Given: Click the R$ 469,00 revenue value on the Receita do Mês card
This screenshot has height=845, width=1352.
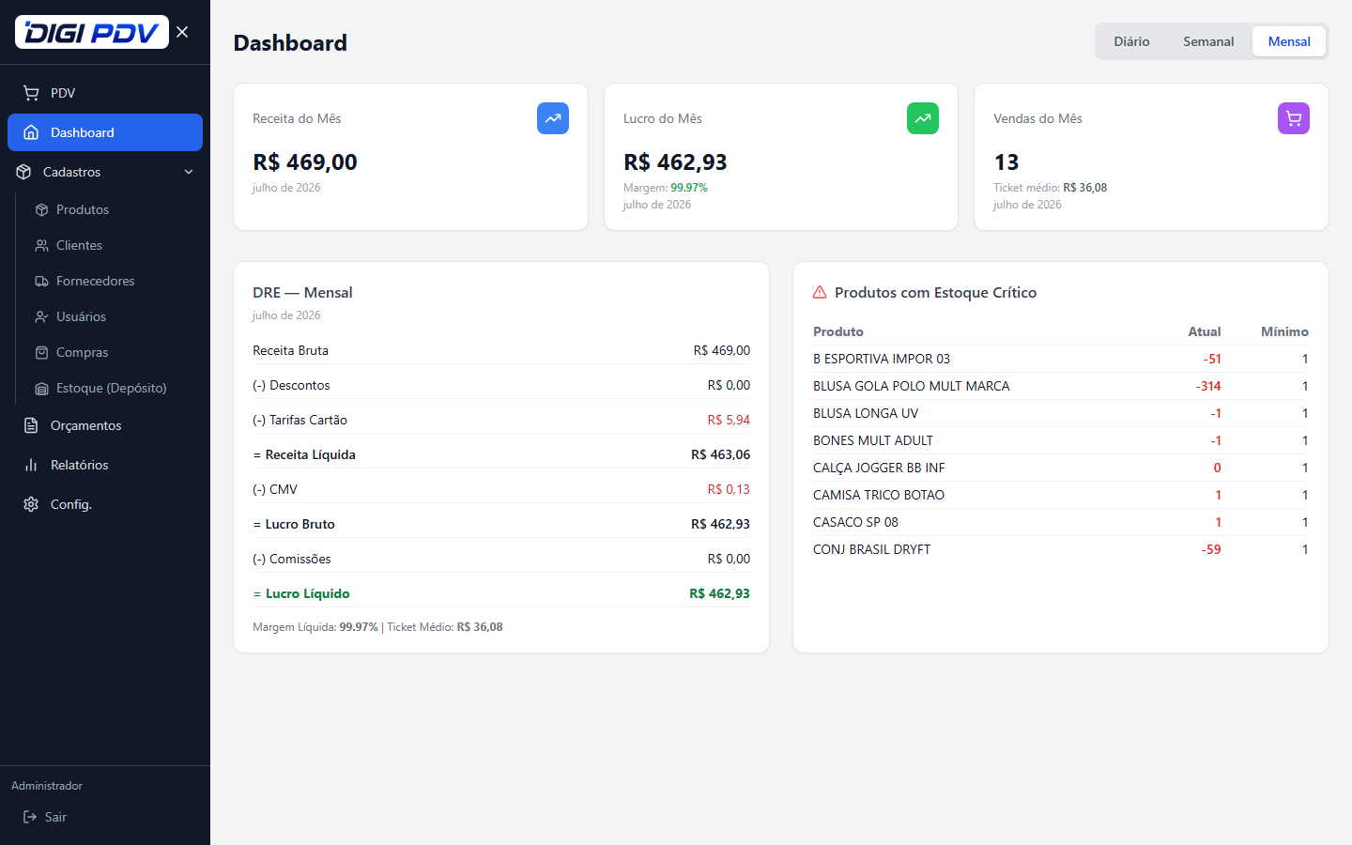Looking at the screenshot, I should (x=305, y=161).
